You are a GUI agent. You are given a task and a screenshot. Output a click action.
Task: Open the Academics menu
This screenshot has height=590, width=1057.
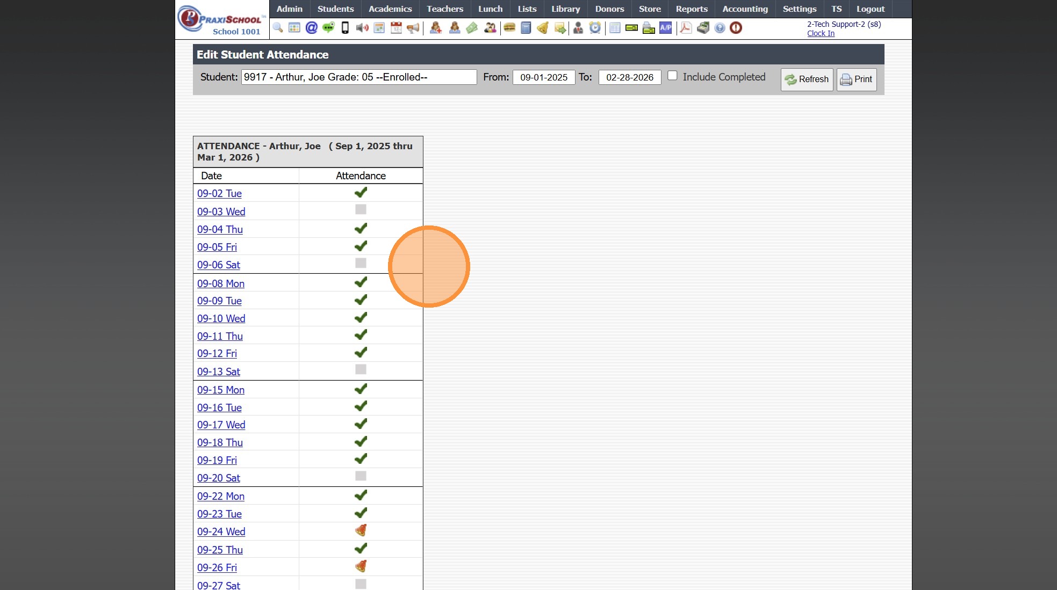(x=390, y=9)
